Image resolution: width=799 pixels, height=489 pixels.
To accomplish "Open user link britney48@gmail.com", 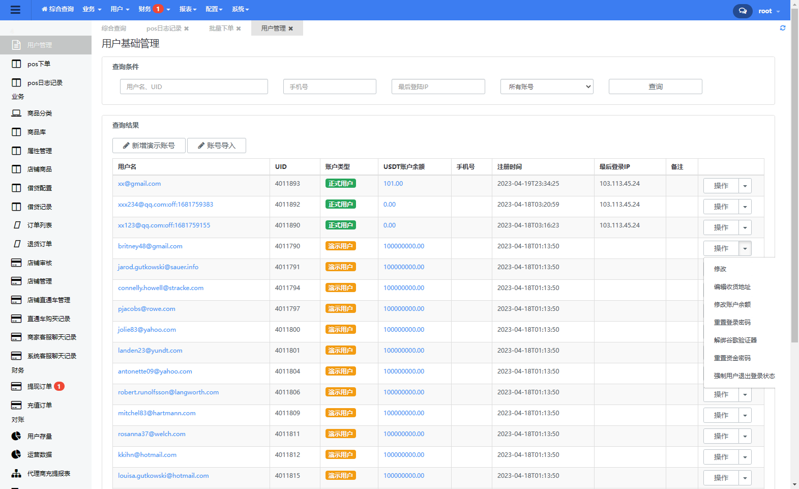I will [x=150, y=246].
